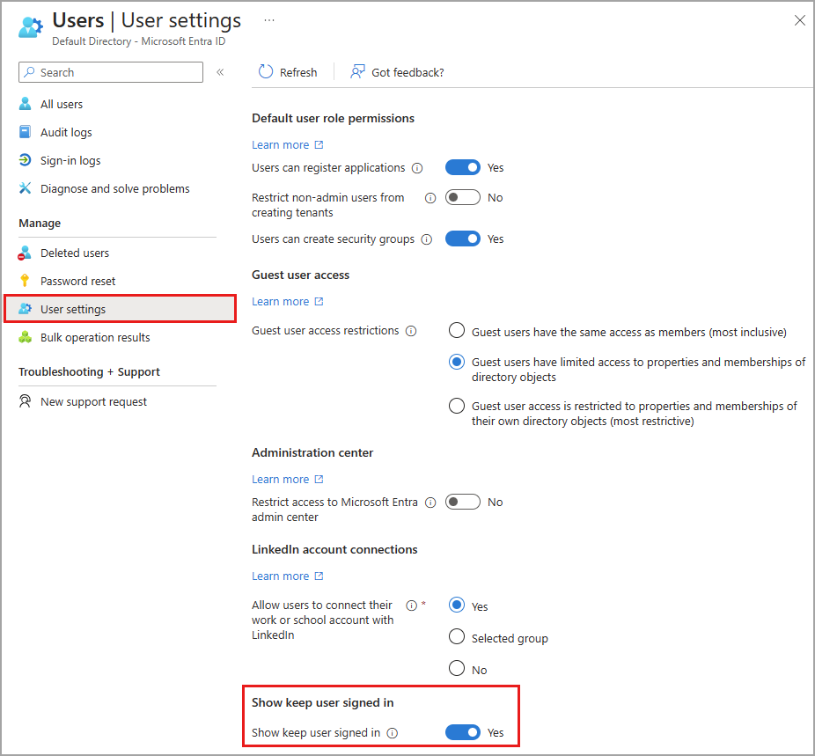Click external link icon under Default user role permissions
Viewport: 815px width, 756px height.
[319, 144]
